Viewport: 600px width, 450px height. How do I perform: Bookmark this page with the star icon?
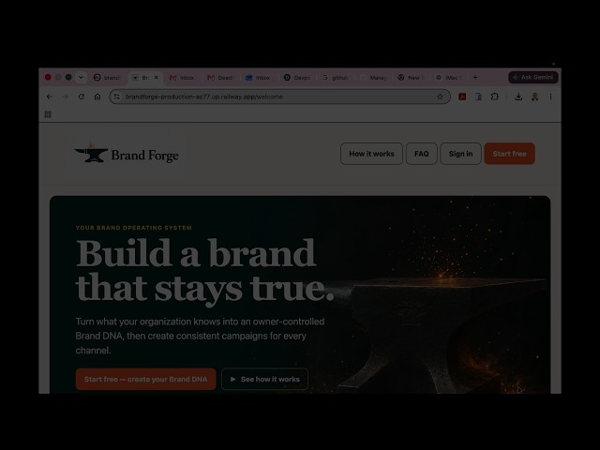[440, 97]
